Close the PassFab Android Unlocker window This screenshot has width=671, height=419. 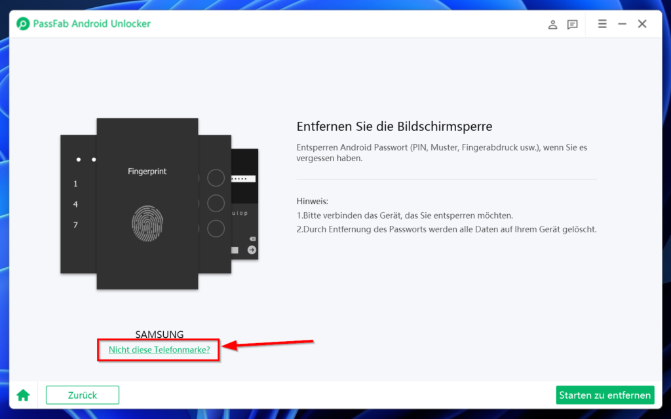coord(642,24)
